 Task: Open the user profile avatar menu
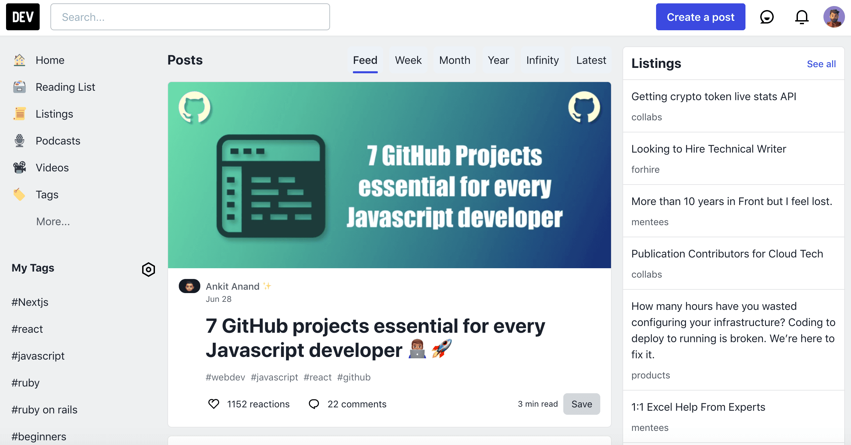[834, 17]
